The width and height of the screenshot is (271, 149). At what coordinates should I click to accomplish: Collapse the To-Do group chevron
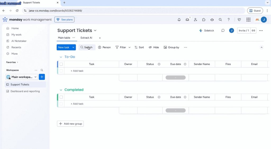pos(61,57)
